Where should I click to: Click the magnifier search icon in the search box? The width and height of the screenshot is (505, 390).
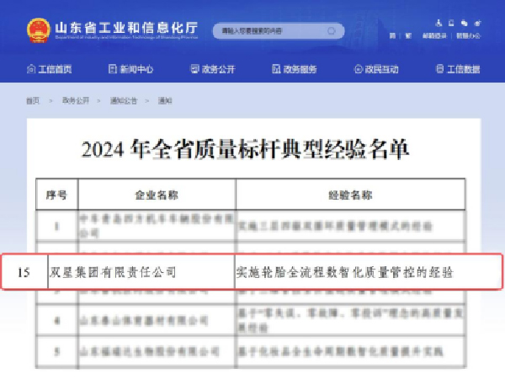click(x=331, y=31)
